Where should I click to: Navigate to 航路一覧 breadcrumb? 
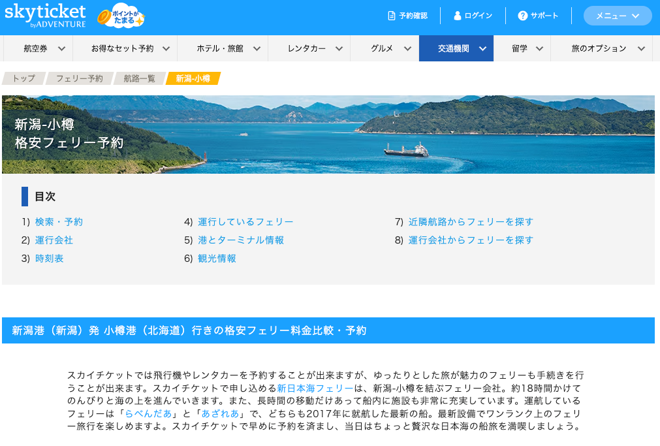(138, 78)
